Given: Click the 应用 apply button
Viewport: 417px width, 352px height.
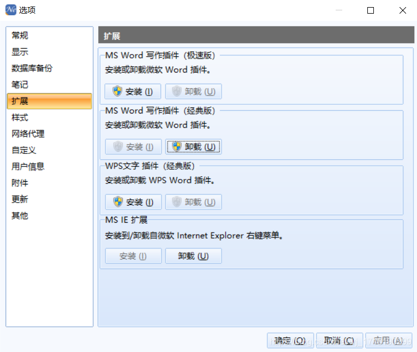Looking at the screenshot, I should 389,341.
